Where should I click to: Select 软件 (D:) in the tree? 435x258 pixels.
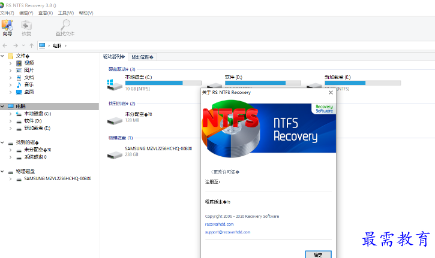[x=33, y=121]
